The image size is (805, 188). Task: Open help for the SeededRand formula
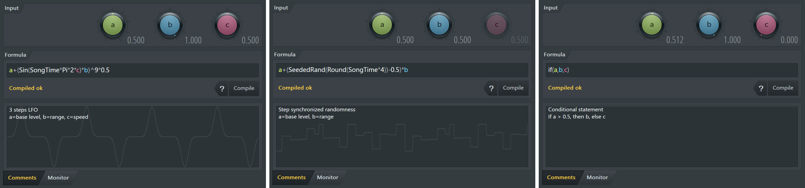491,88
